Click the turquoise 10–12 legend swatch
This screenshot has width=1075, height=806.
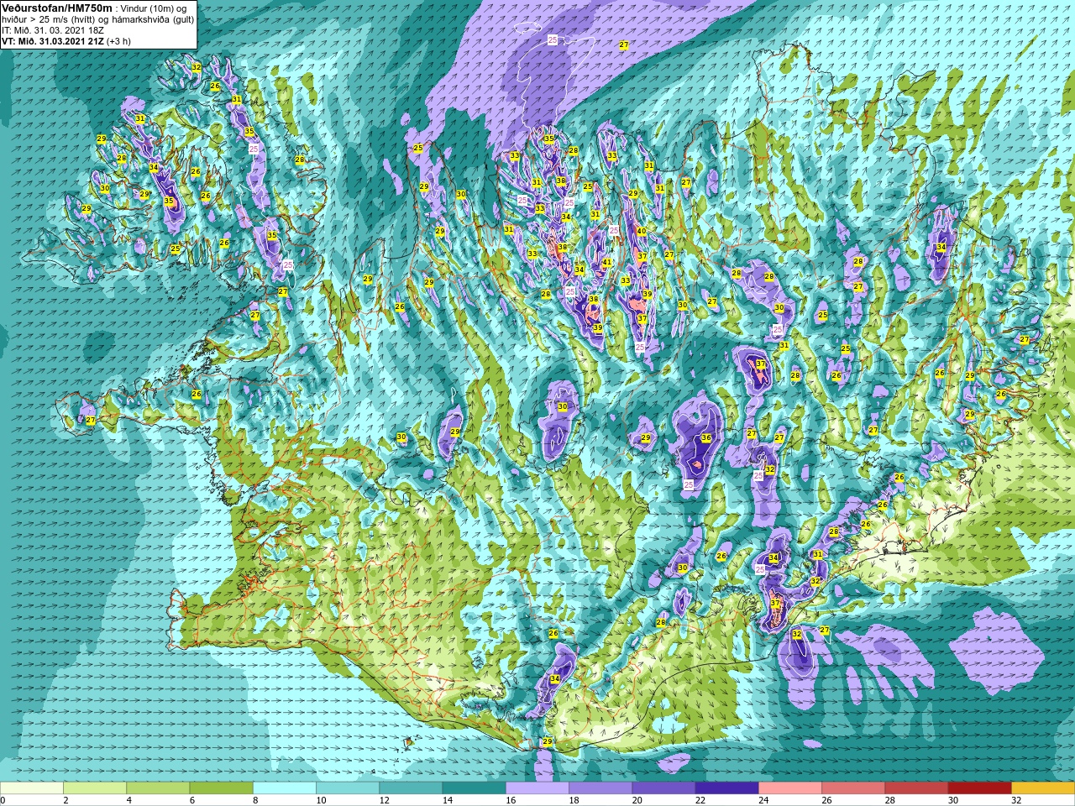(348, 788)
